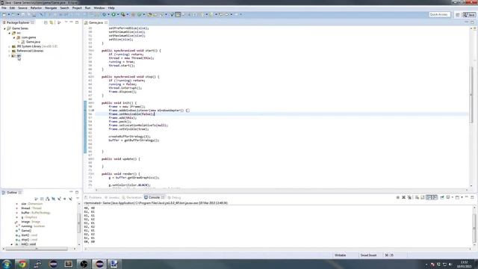Toggle Scroll Lock in console toolbar

tap(423, 197)
